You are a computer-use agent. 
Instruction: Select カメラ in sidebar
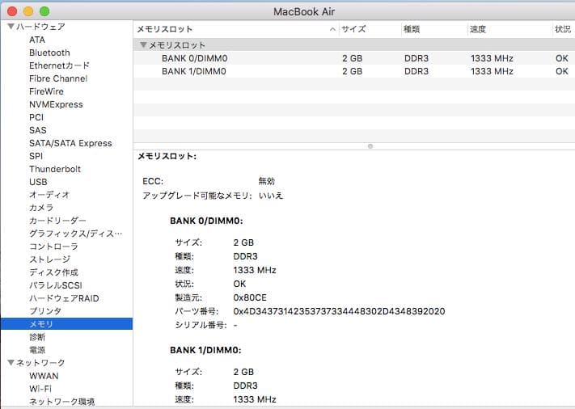pos(41,208)
